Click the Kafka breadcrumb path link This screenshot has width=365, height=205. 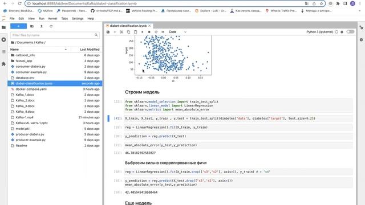pyautogui.click(x=39, y=43)
